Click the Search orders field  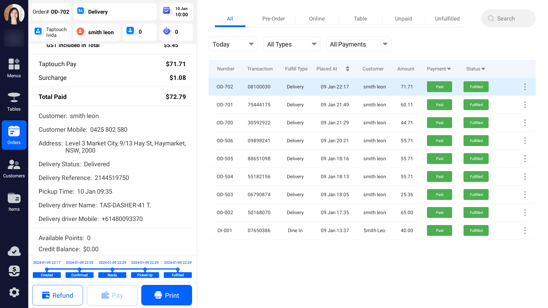click(x=508, y=19)
